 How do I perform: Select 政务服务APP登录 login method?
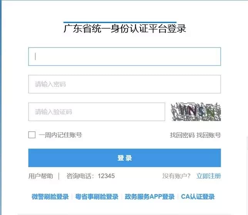pos(150,197)
